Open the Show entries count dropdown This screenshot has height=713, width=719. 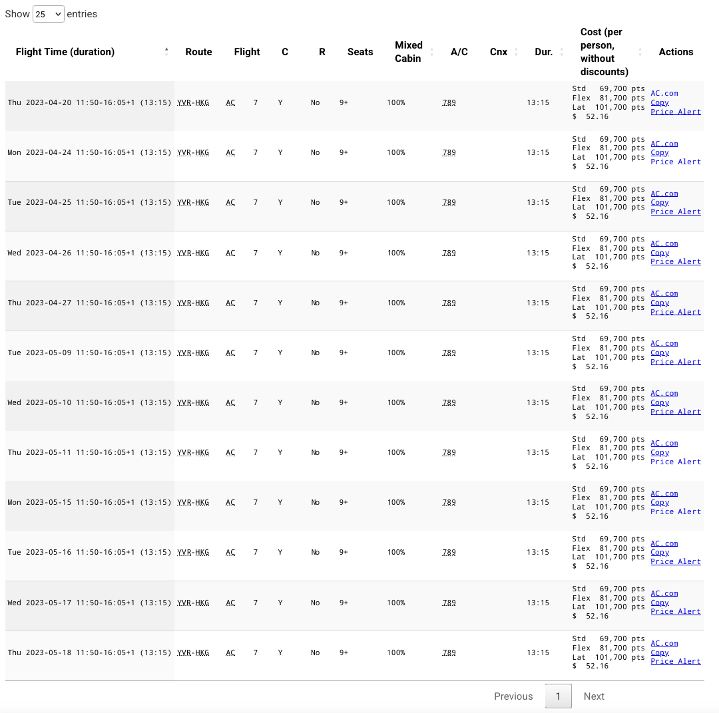click(x=48, y=14)
